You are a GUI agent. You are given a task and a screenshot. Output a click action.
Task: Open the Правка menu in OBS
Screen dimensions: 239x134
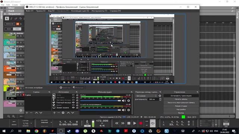pyautogui.click(x=41, y=11)
